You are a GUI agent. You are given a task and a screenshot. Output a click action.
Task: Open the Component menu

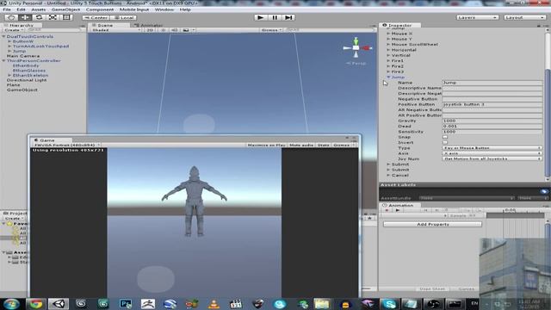[x=100, y=9]
